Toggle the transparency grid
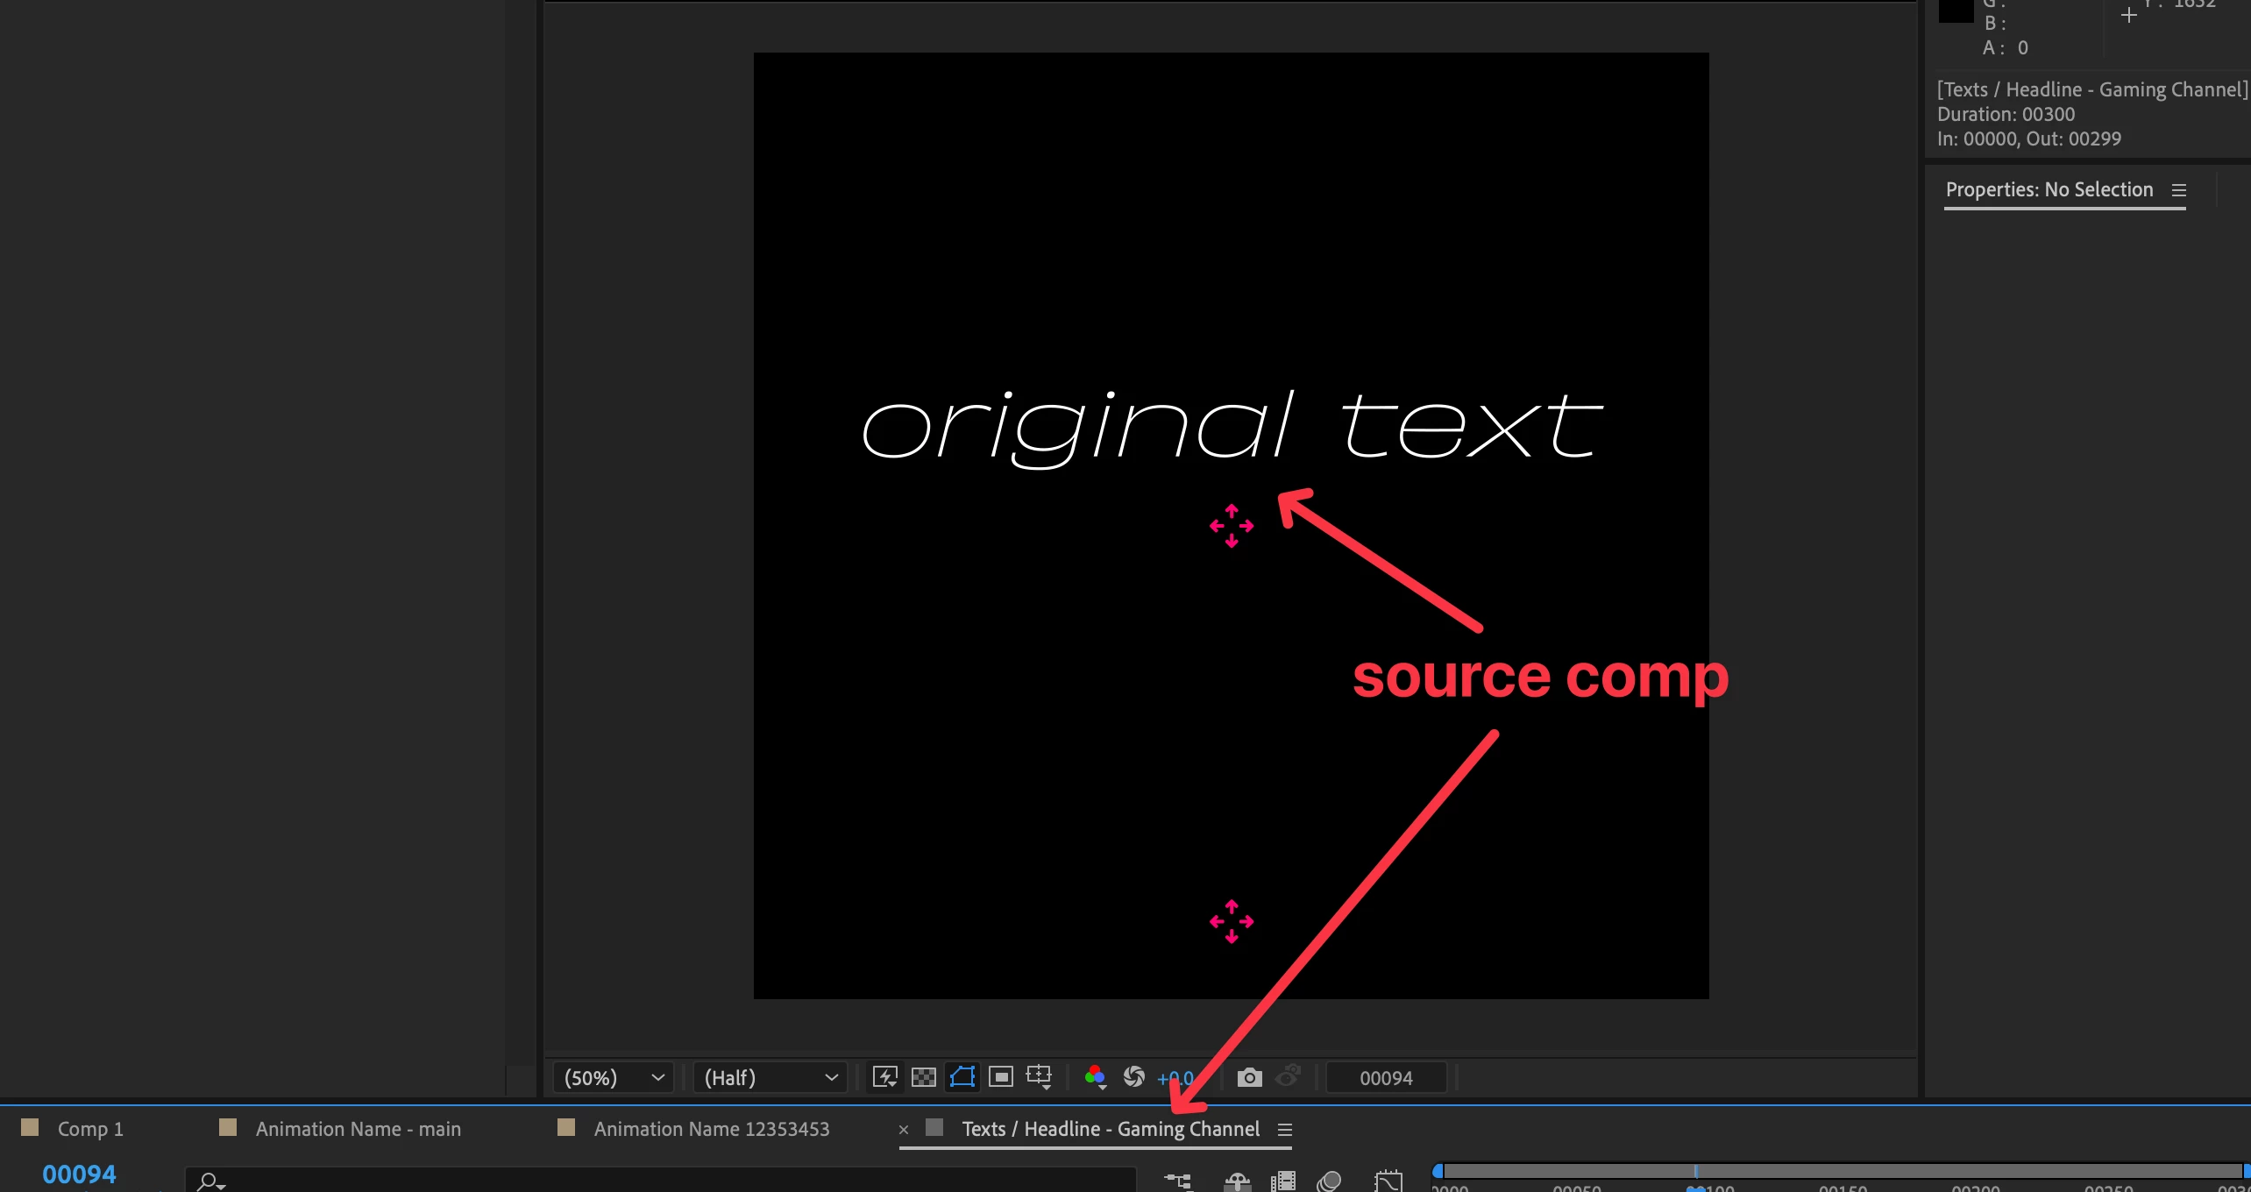The height and width of the screenshot is (1192, 2251). pyautogui.click(x=924, y=1077)
